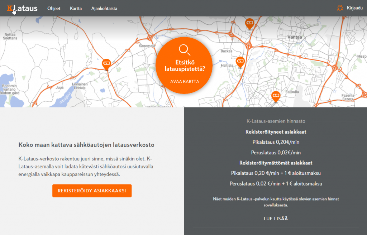Image resolution: width=367 pixels, height=235 pixels.
Task: Select the charging station pin near Haltiala
Action: (x=240, y=62)
